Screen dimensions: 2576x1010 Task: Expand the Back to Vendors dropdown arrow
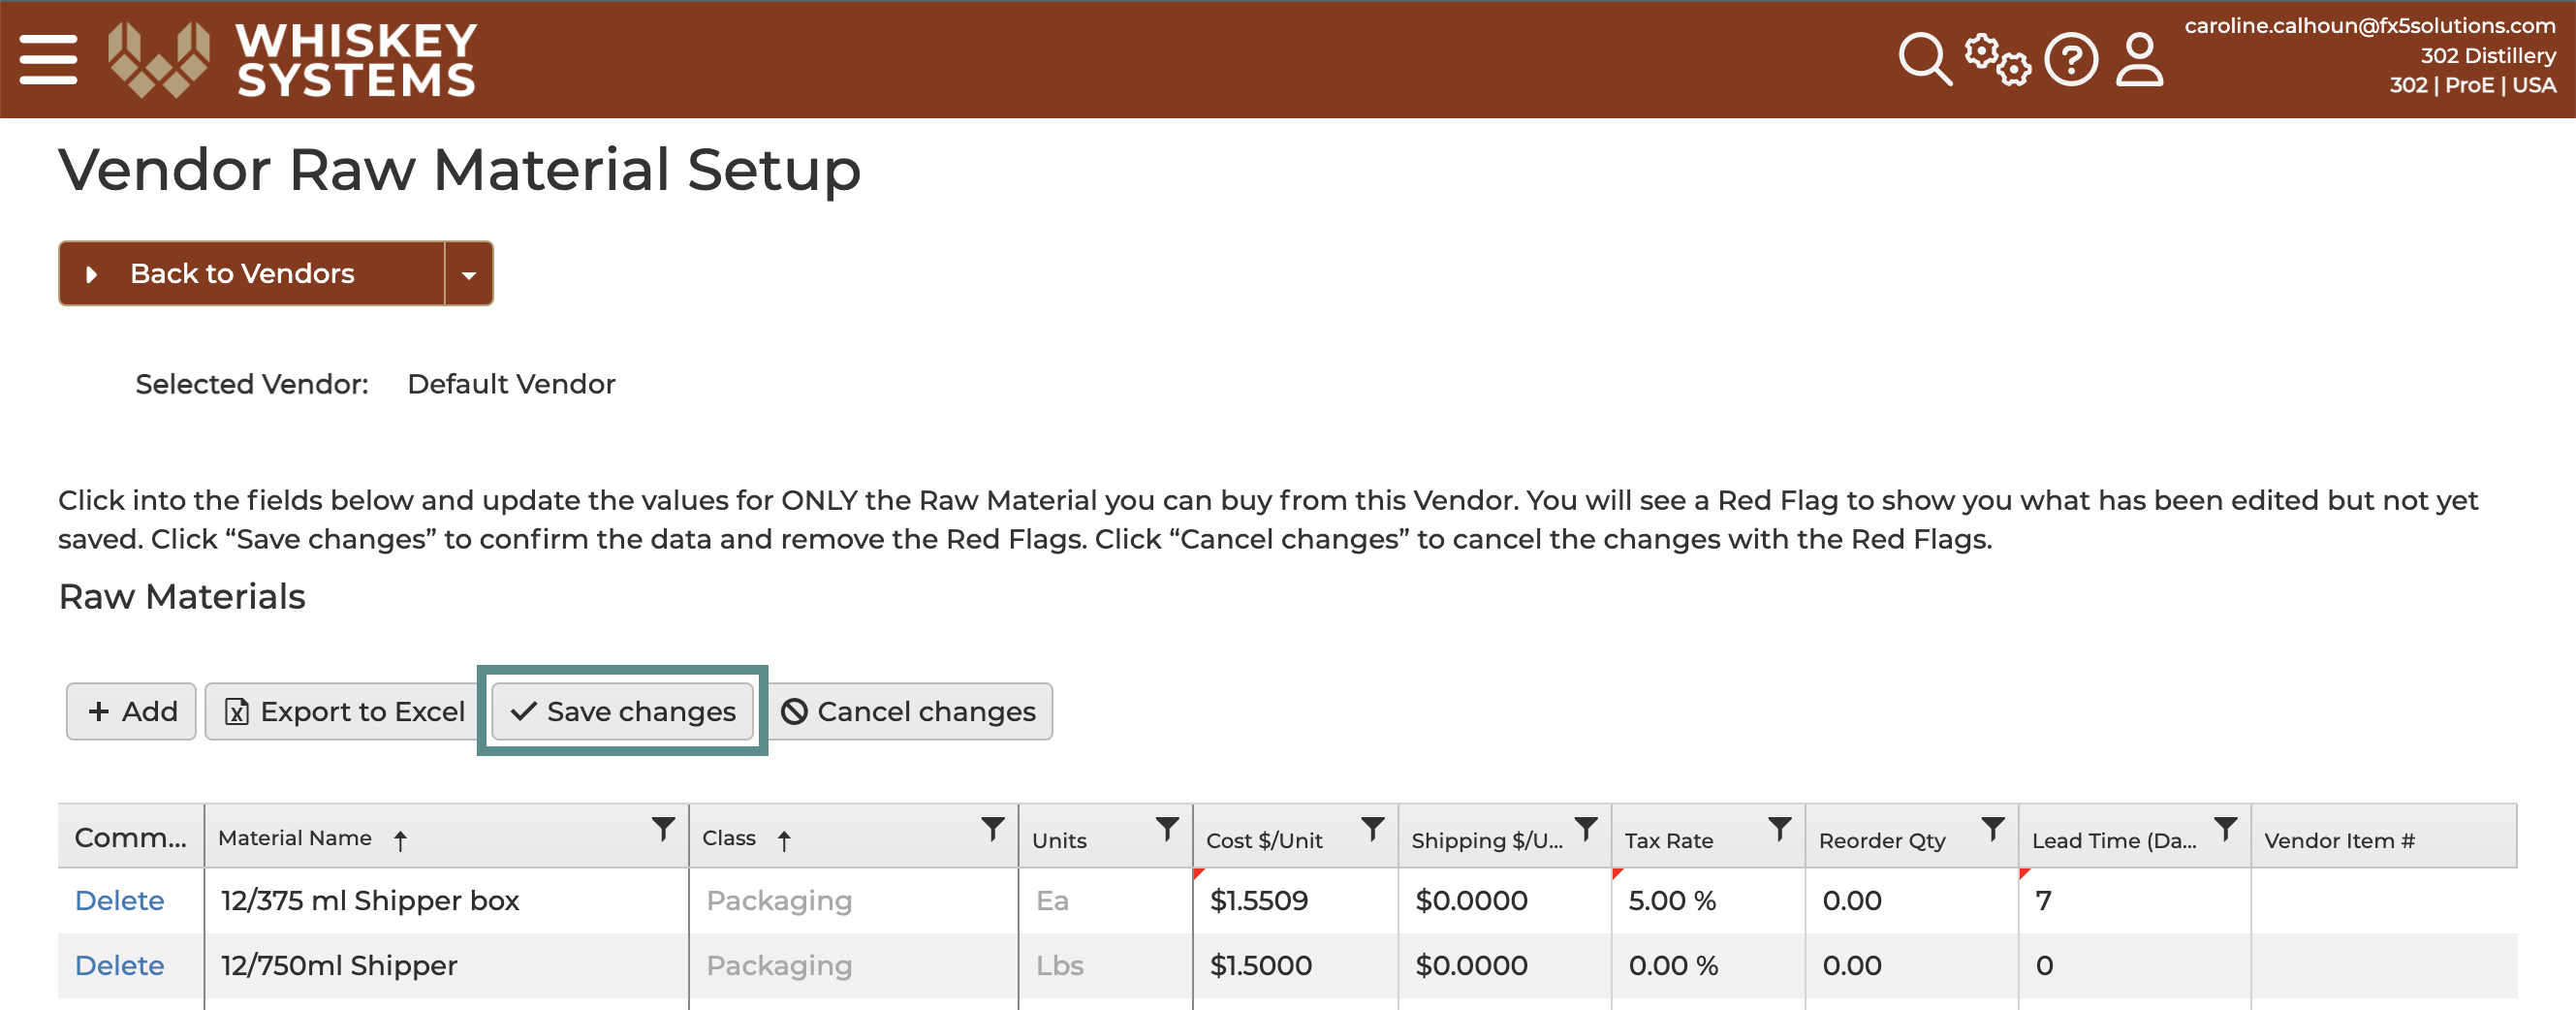pos(469,273)
